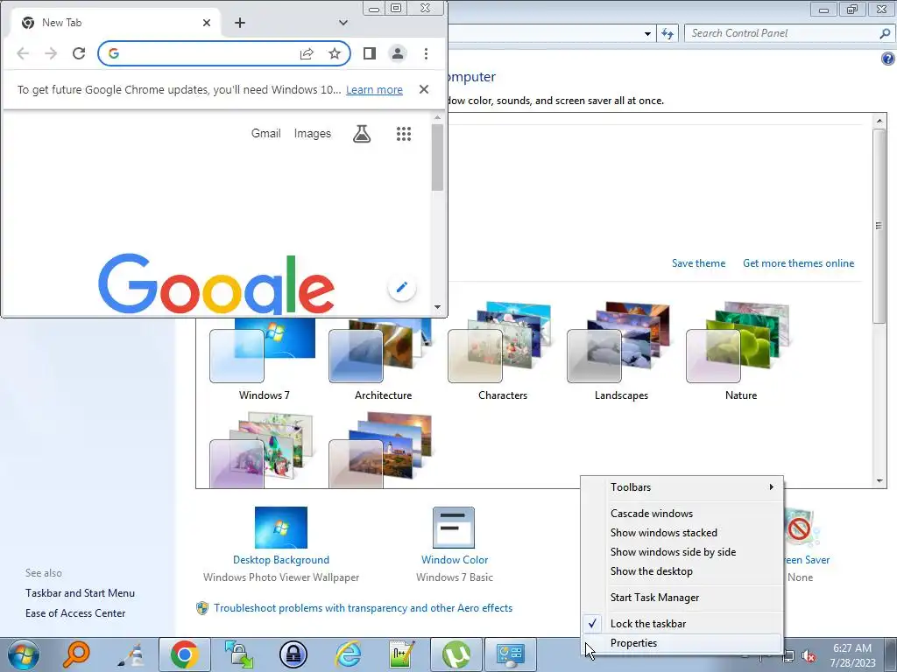Click the customize Chrome pencil button
897x672 pixels.
pyautogui.click(x=402, y=287)
